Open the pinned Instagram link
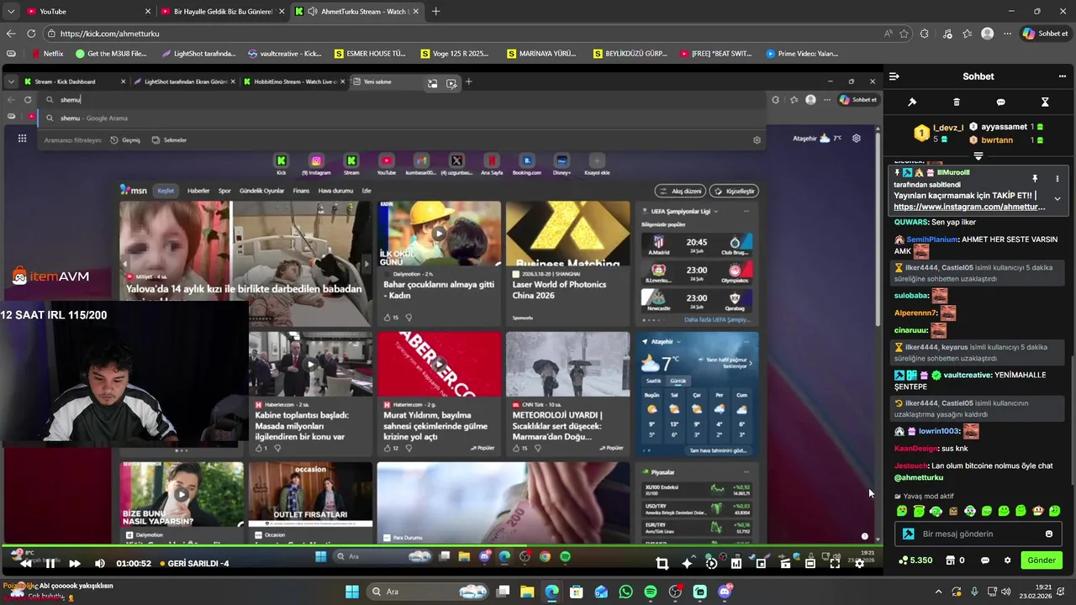1076x605 pixels. (969, 207)
